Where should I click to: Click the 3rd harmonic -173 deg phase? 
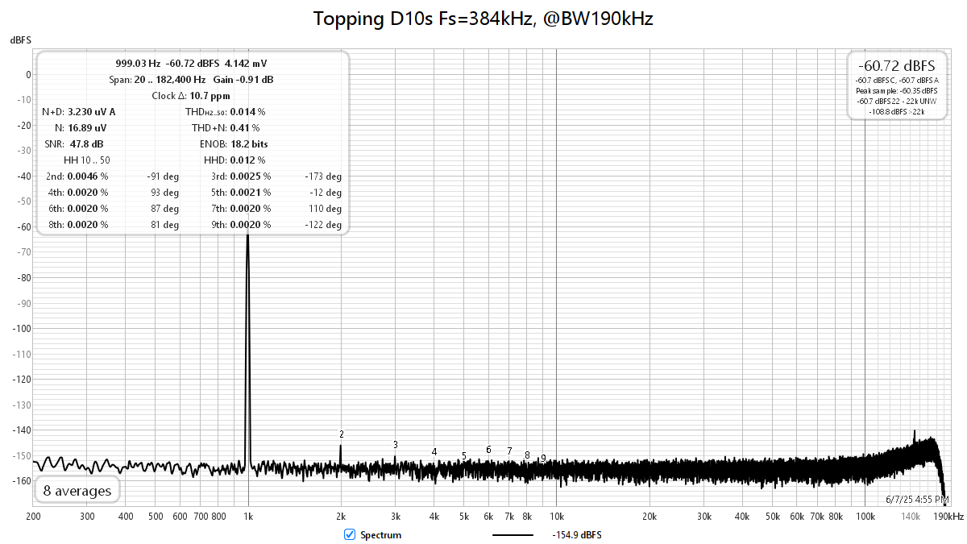click(323, 176)
